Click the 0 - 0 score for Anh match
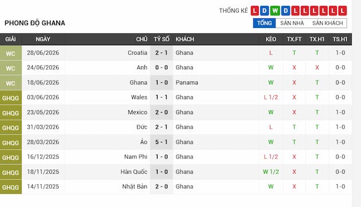 pos(162,67)
